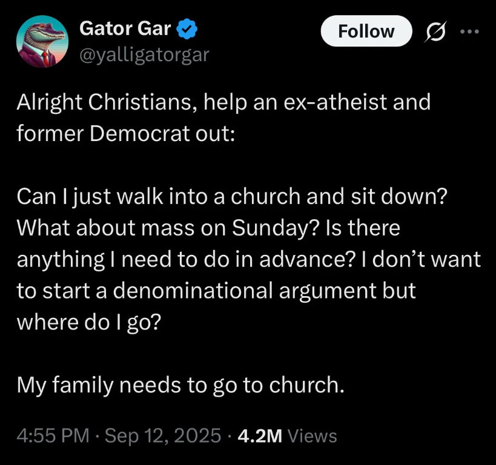
Task: Click "My family needs to go to church."
Action: [180, 385]
